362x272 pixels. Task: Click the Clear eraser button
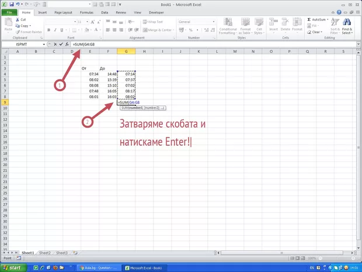click(315, 32)
